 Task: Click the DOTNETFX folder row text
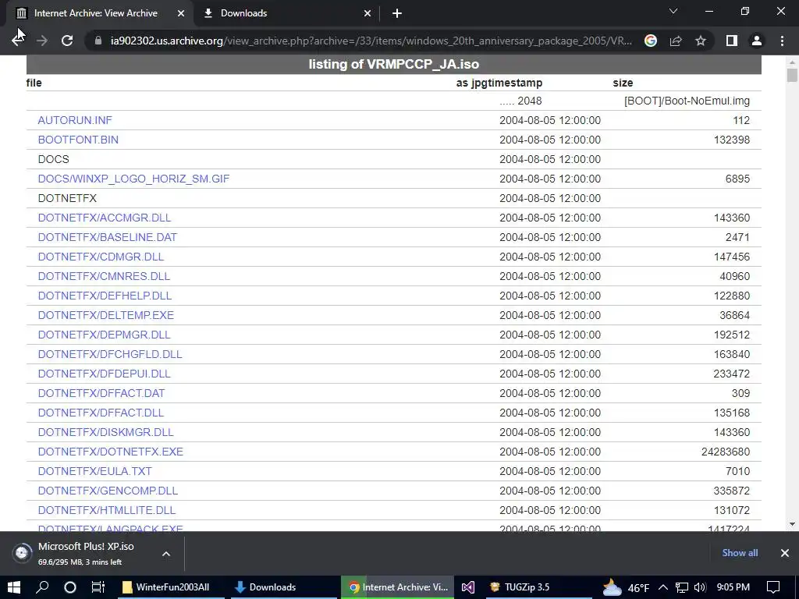pyautogui.click(x=67, y=198)
